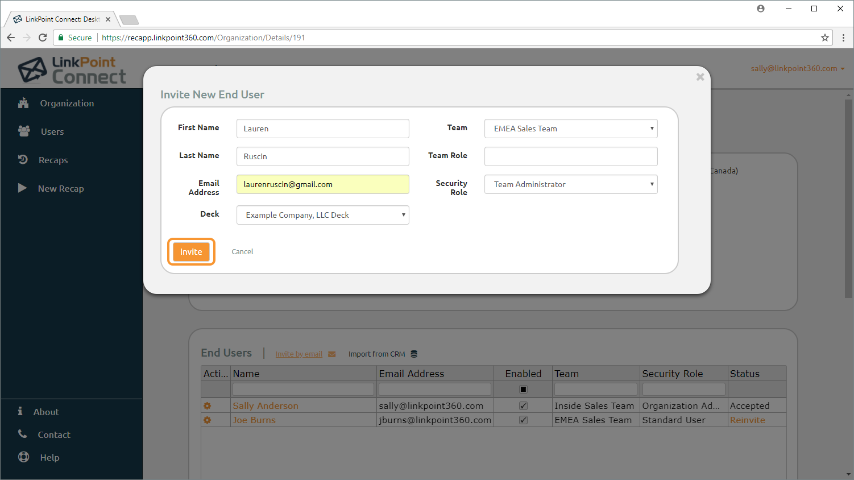This screenshot has height=480, width=854.
Task: Click the Security Role filter box
Action: [x=684, y=390]
